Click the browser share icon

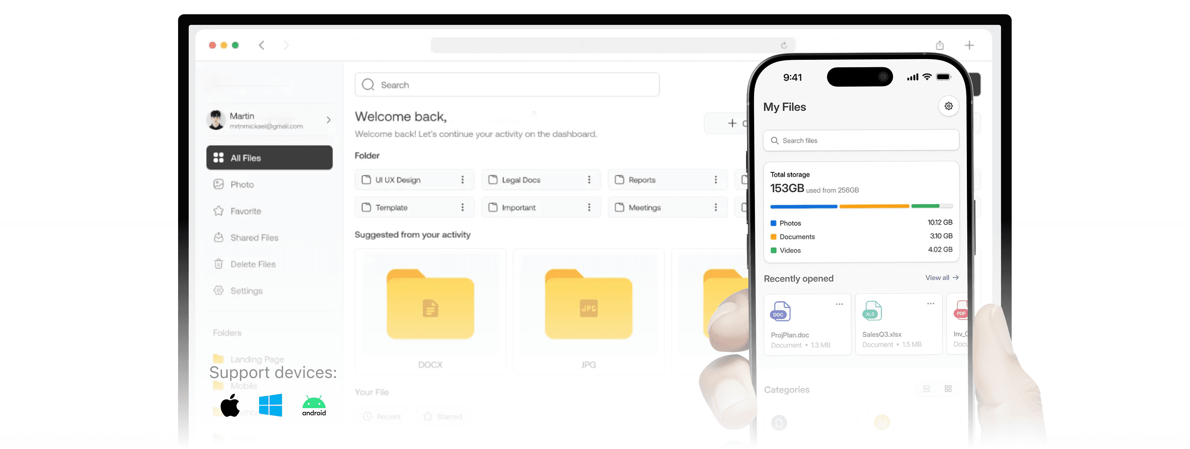pyautogui.click(x=940, y=45)
